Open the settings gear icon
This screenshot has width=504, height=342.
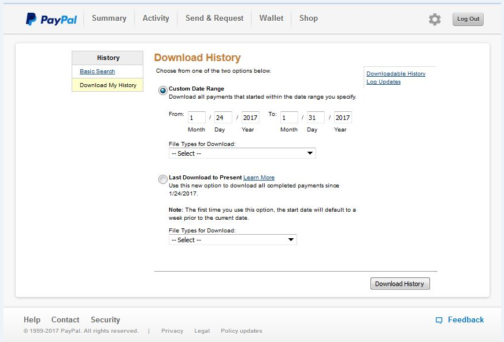point(435,19)
